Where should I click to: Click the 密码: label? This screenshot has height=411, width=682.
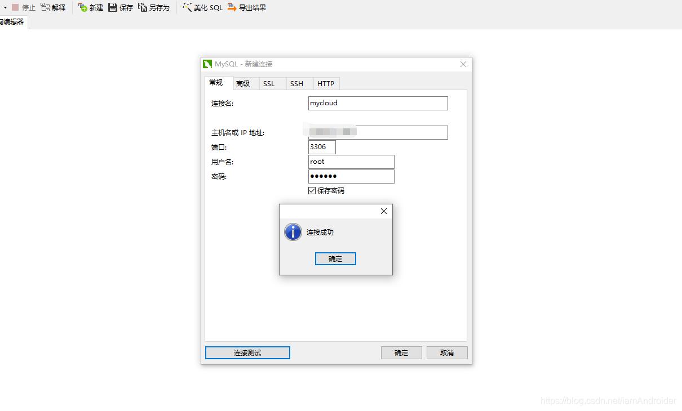(219, 177)
